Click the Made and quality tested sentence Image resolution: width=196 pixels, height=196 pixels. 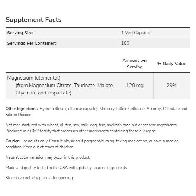coord(67,168)
